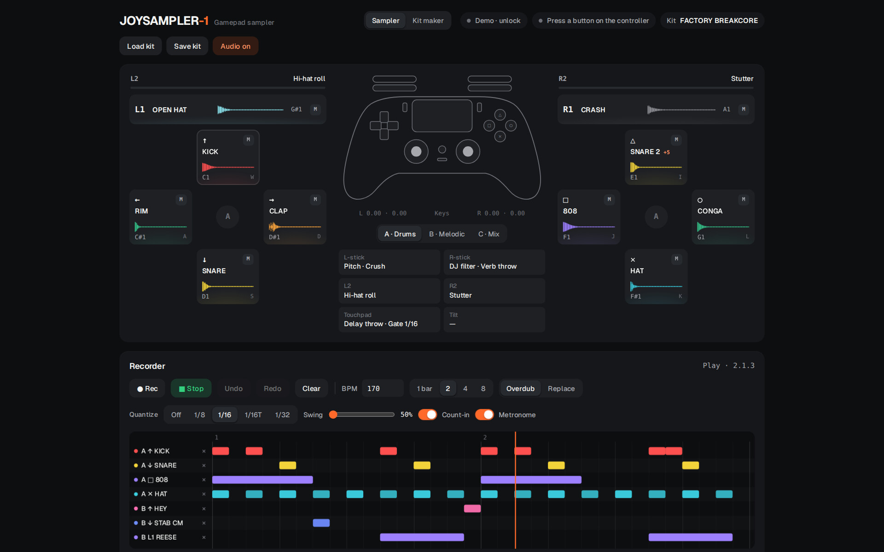The width and height of the screenshot is (884, 552).
Task: Click the left analog stick on the controller diagram
Action: (416, 151)
